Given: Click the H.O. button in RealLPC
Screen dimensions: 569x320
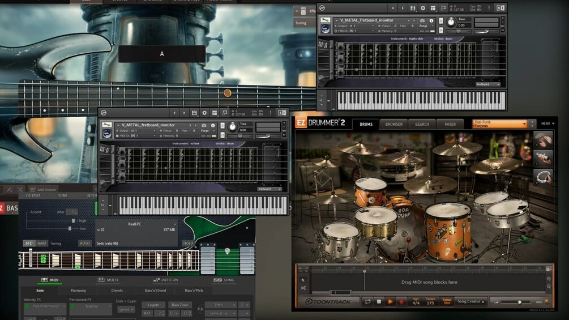Looking at the screenshot, I should pos(147,313).
